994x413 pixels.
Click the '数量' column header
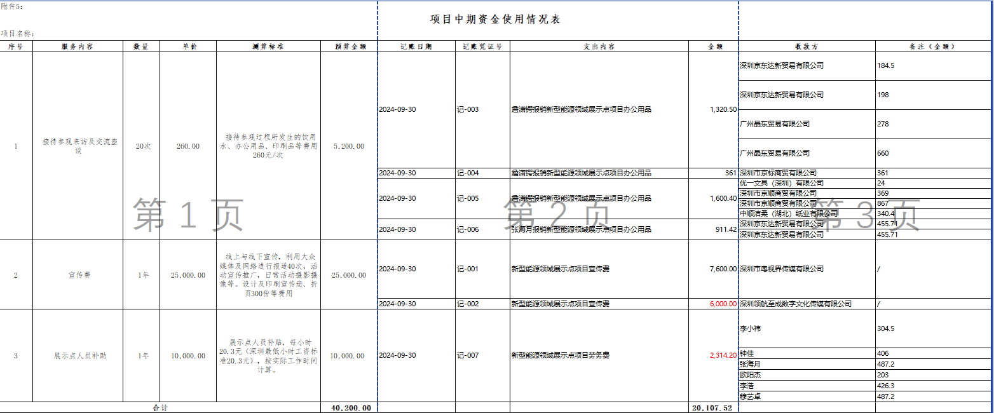(x=141, y=46)
